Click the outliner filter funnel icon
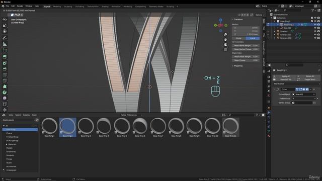The image size is (322, 181). tap(313, 10)
